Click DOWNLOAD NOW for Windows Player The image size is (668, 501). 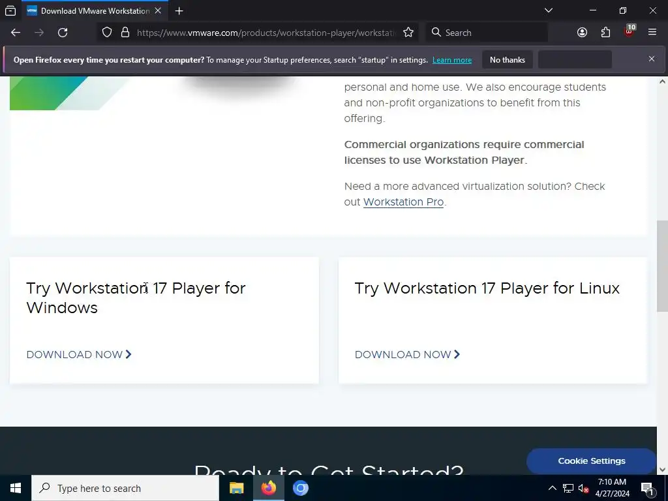coord(79,354)
